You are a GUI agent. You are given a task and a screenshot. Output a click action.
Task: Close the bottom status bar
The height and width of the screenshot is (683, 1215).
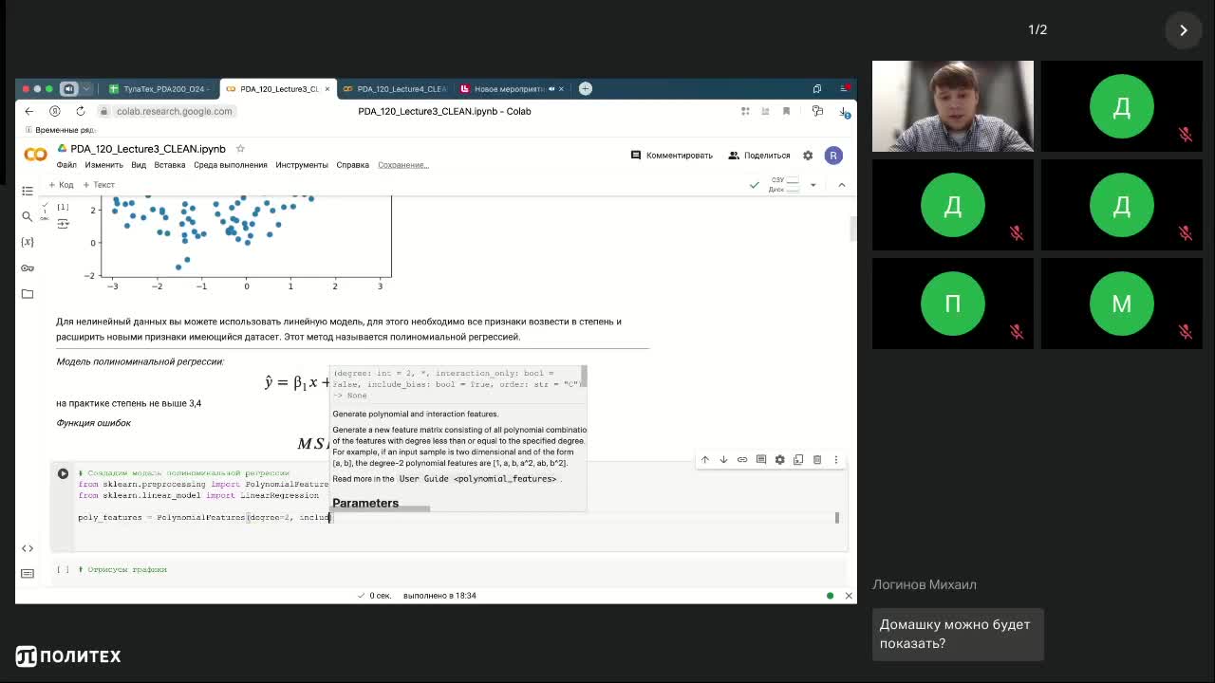(849, 596)
